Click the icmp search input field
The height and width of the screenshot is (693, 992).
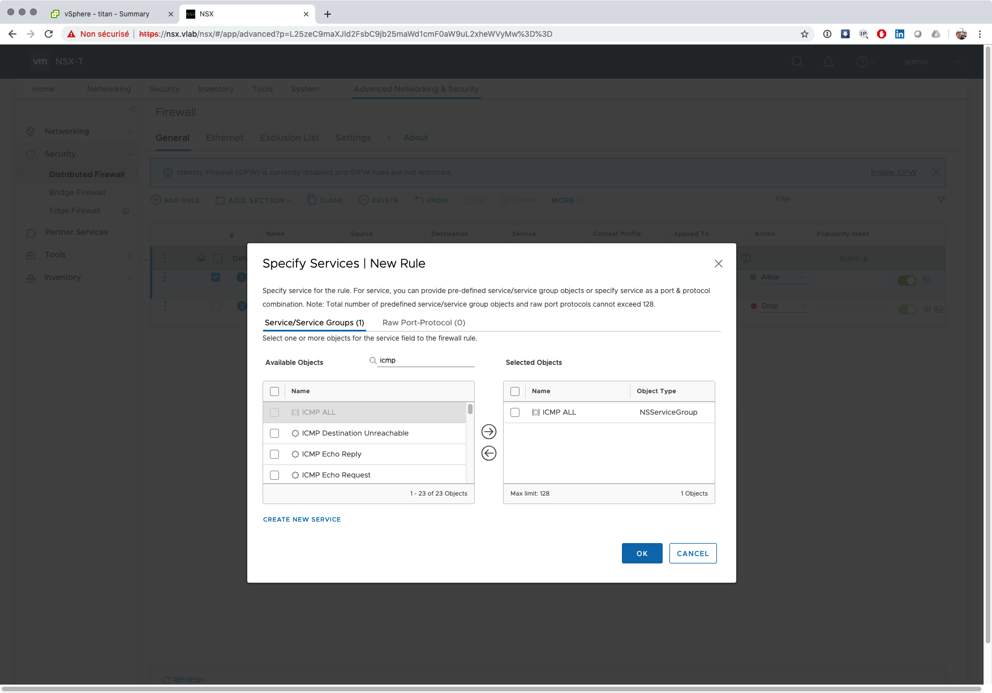tap(426, 360)
